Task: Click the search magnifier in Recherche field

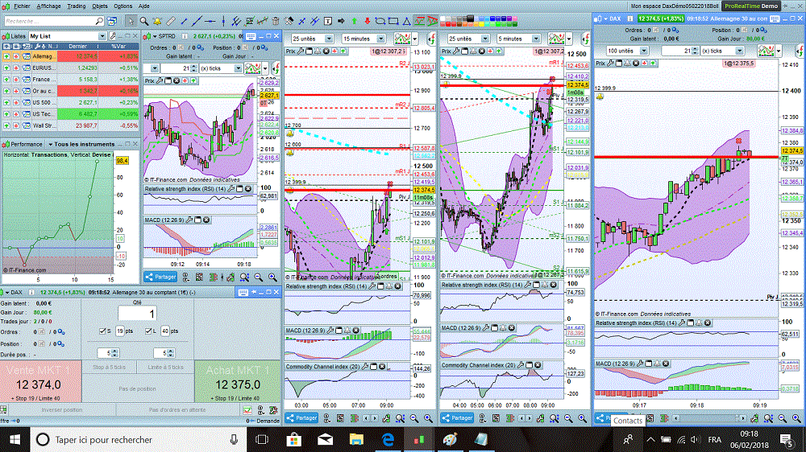Action: [99, 21]
